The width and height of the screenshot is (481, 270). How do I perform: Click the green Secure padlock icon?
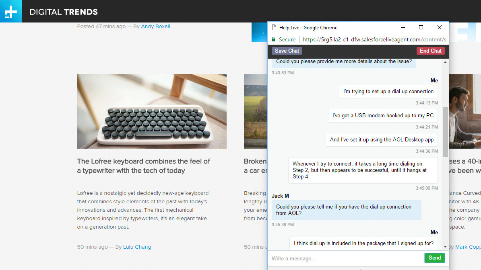point(273,39)
